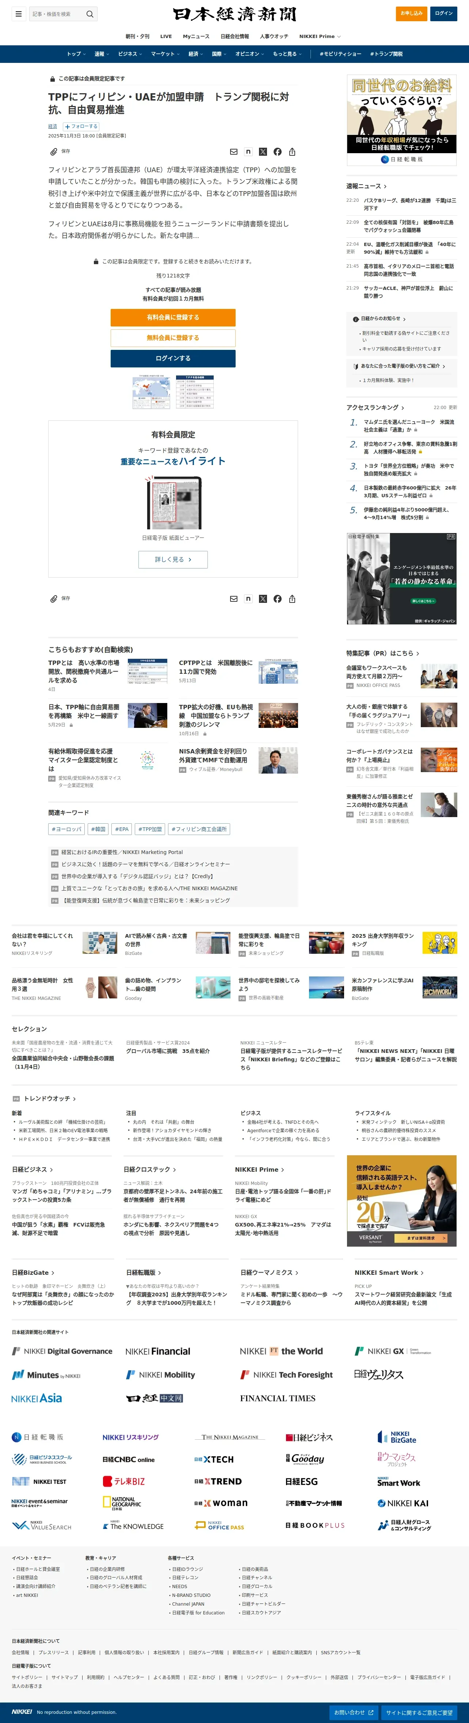Click Facebook icon below the 詳しく見る box

277,598
